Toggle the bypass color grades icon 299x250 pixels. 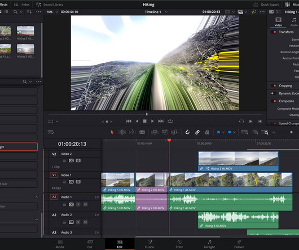coord(254,12)
